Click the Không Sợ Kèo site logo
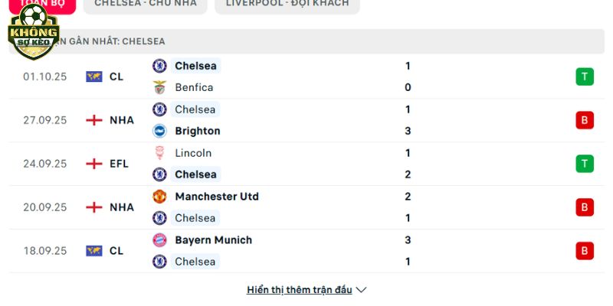The height and width of the screenshot is (306, 613). [33, 31]
